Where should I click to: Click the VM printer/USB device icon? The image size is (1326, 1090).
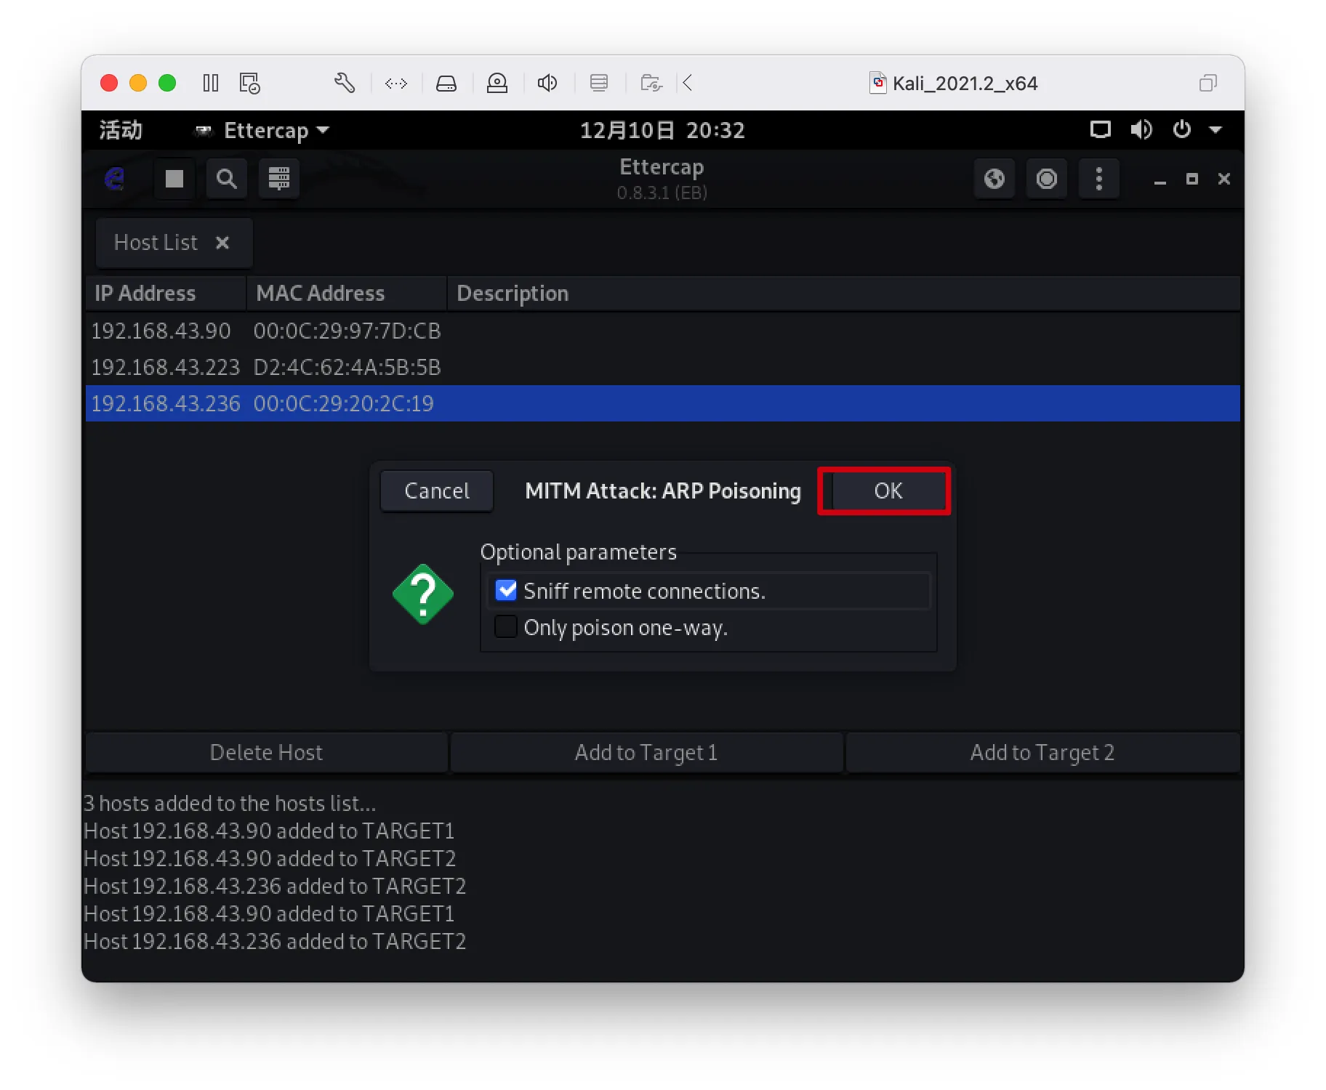tap(599, 83)
